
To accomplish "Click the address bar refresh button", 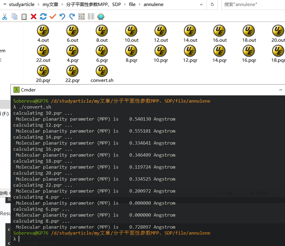I will point(212,5).
